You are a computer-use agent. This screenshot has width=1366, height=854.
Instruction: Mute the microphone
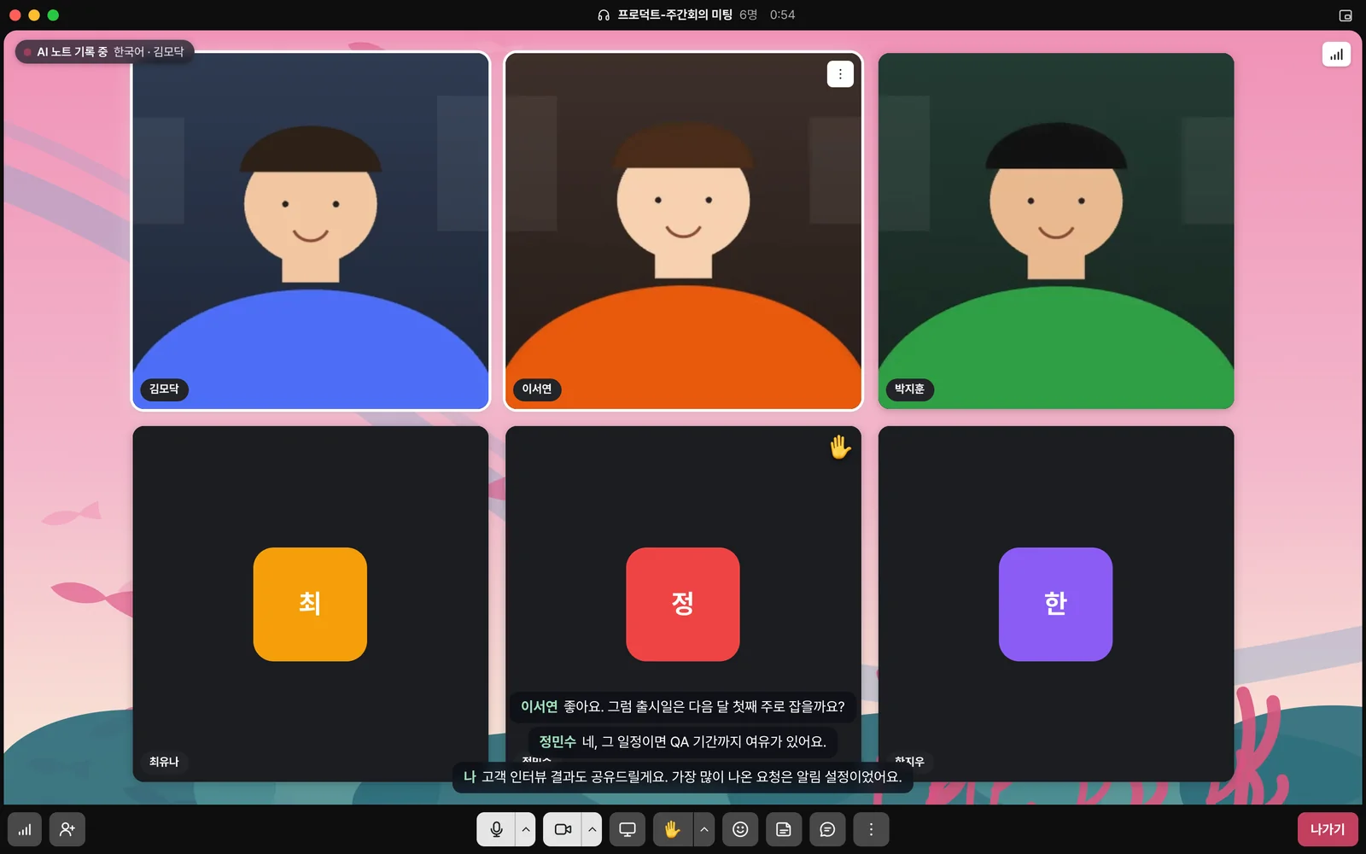(496, 829)
